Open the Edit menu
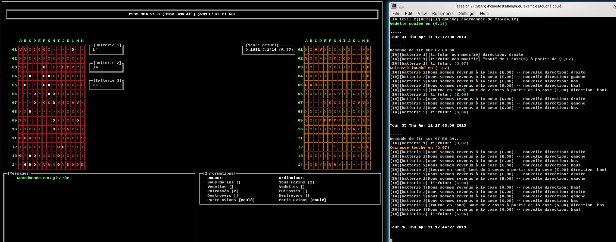Viewport: 616px width, 242px height. point(408,14)
